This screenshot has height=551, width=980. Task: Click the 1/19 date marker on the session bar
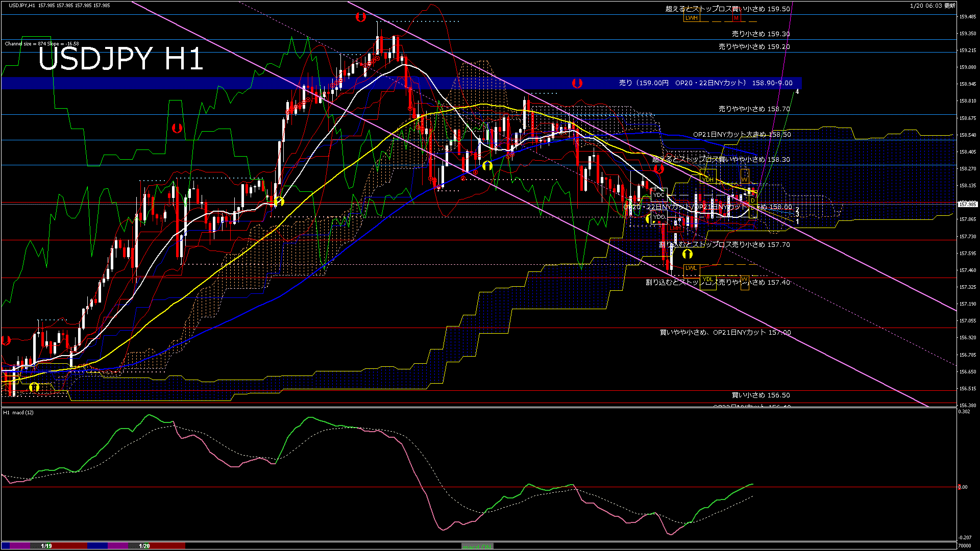[x=46, y=546]
